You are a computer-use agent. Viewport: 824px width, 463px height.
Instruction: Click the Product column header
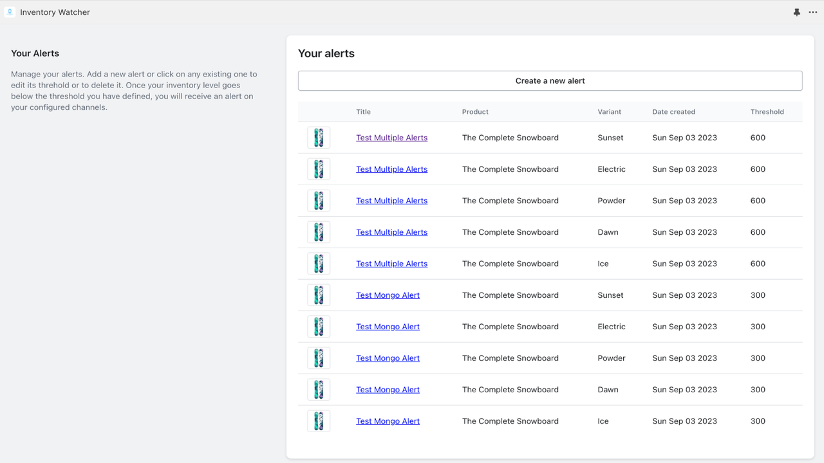pos(475,111)
